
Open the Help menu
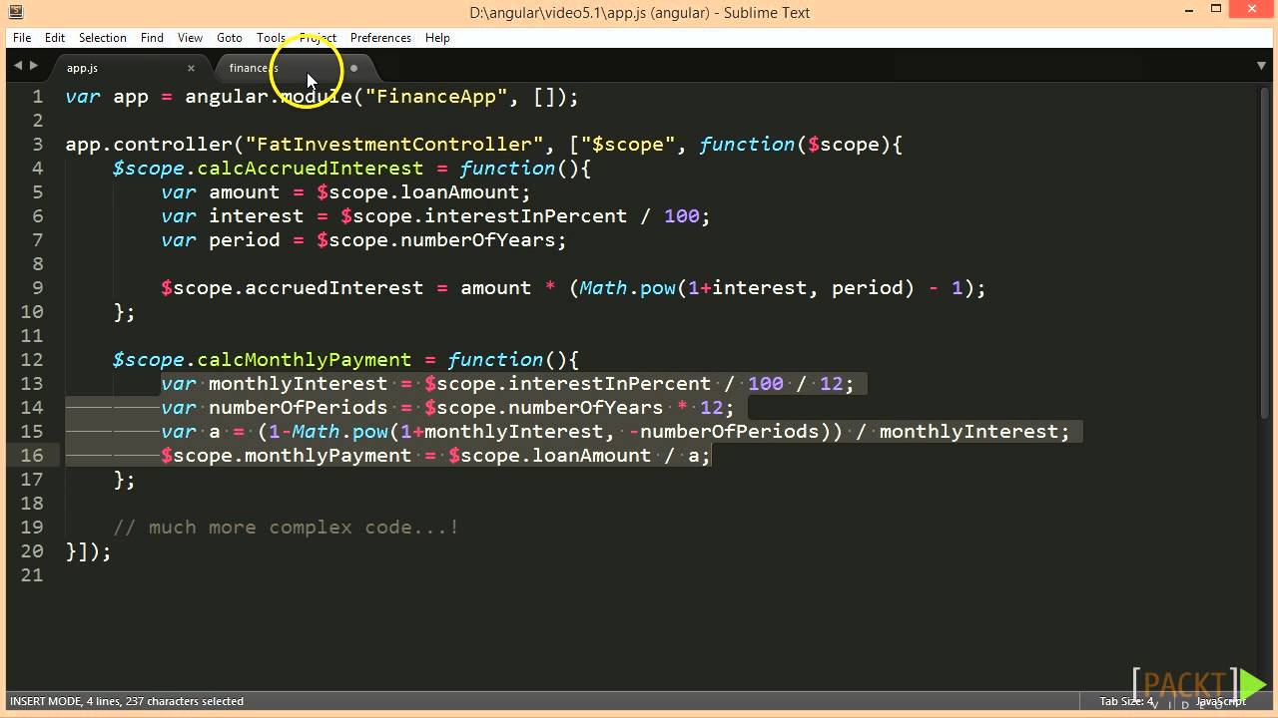point(437,38)
